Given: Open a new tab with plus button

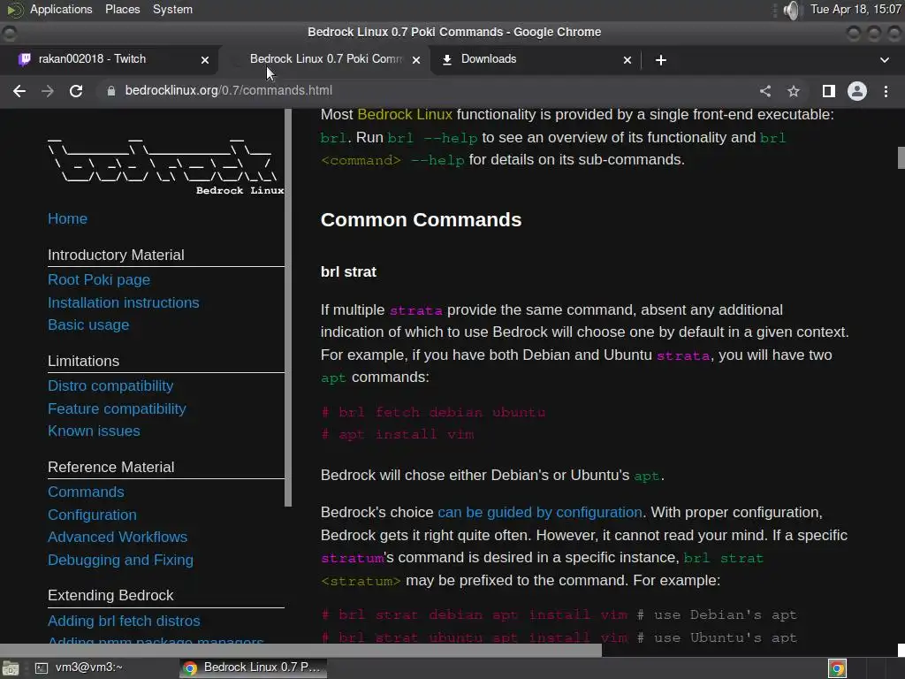Looking at the screenshot, I should coord(661,60).
